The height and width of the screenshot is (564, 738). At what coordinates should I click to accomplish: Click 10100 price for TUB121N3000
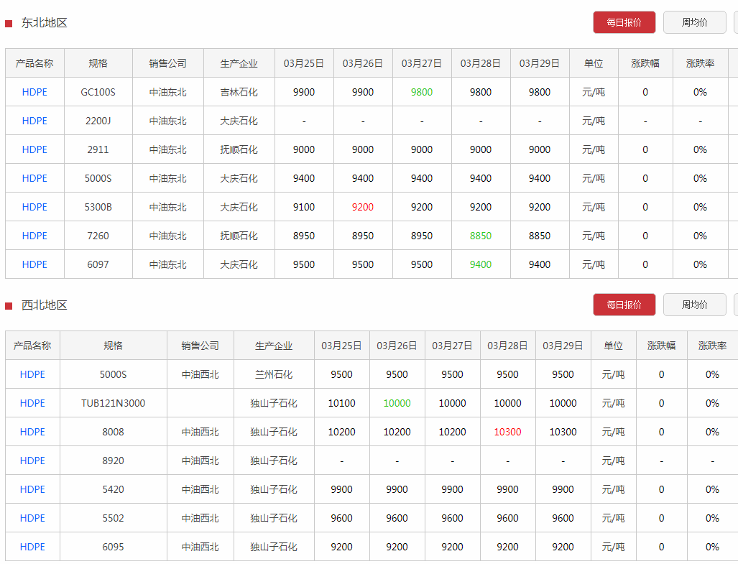tap(342, 403)
